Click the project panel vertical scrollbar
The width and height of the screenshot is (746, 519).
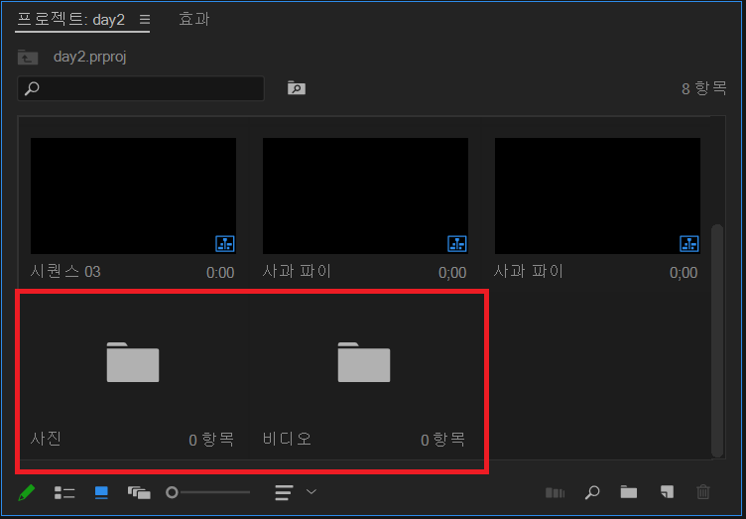(717, 340)
